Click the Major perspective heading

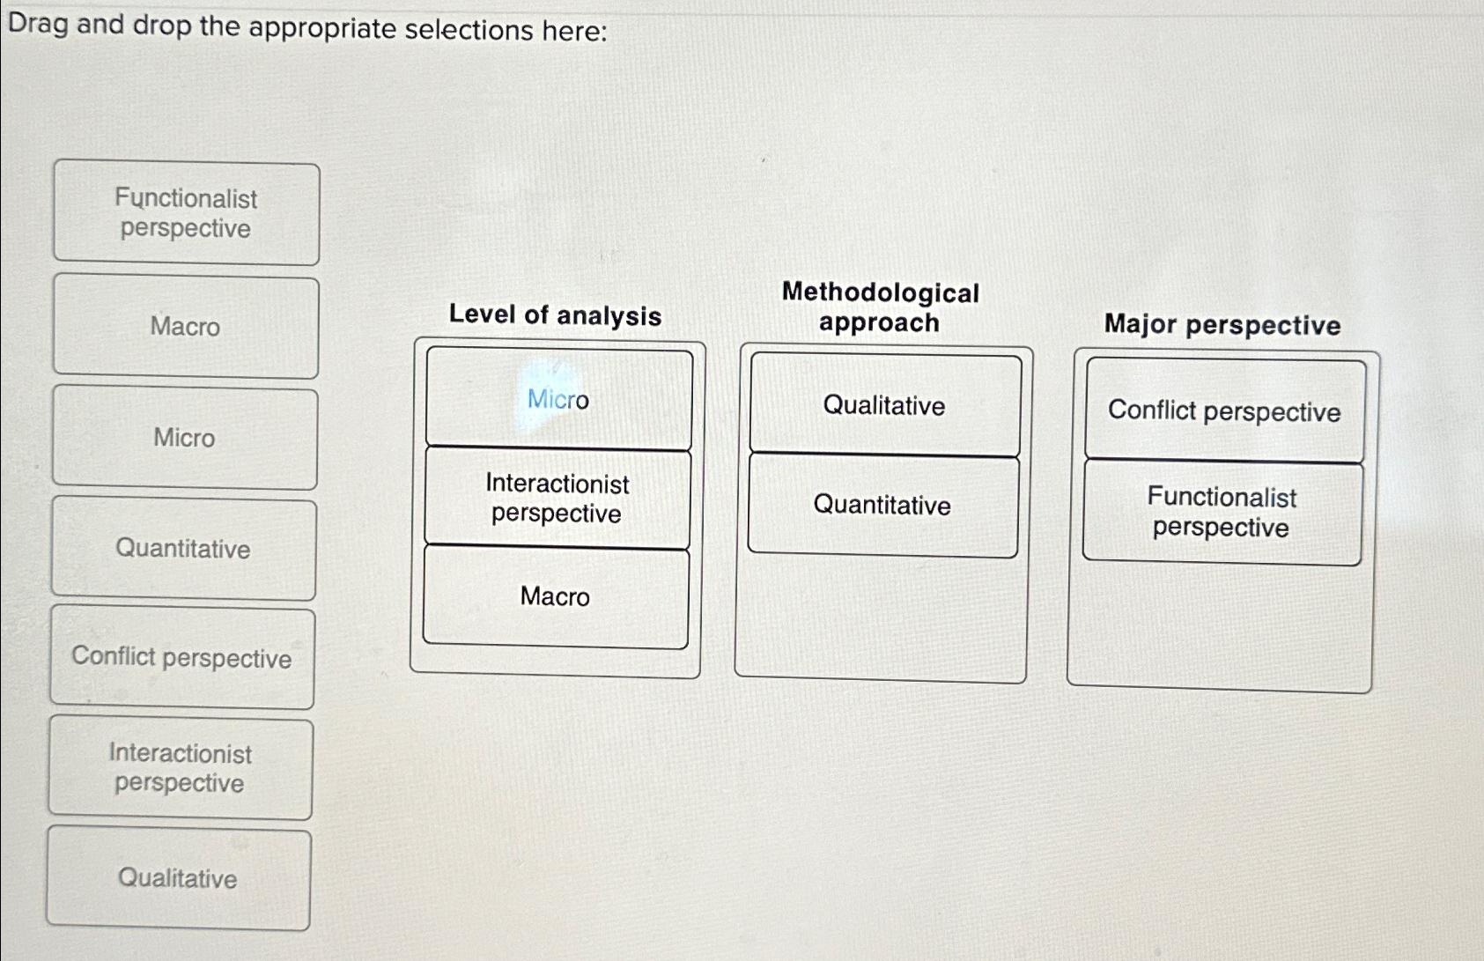(x=1222, y=324)
